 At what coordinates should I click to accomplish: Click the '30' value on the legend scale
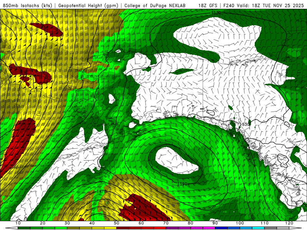coord(67,223)
